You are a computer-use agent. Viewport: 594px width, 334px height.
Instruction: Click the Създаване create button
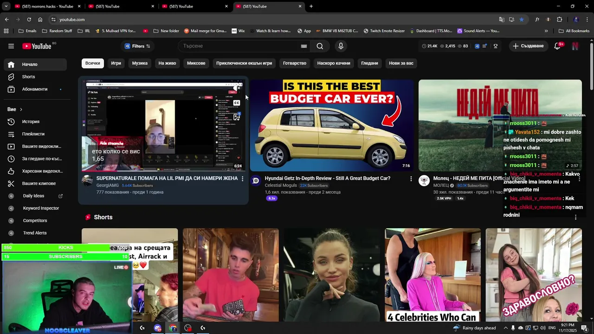pos(528,46)
